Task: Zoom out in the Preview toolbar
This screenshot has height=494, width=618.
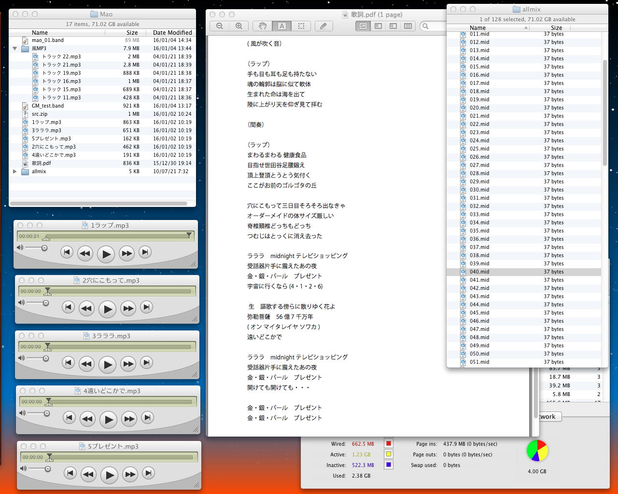Action: coord(220,26)
